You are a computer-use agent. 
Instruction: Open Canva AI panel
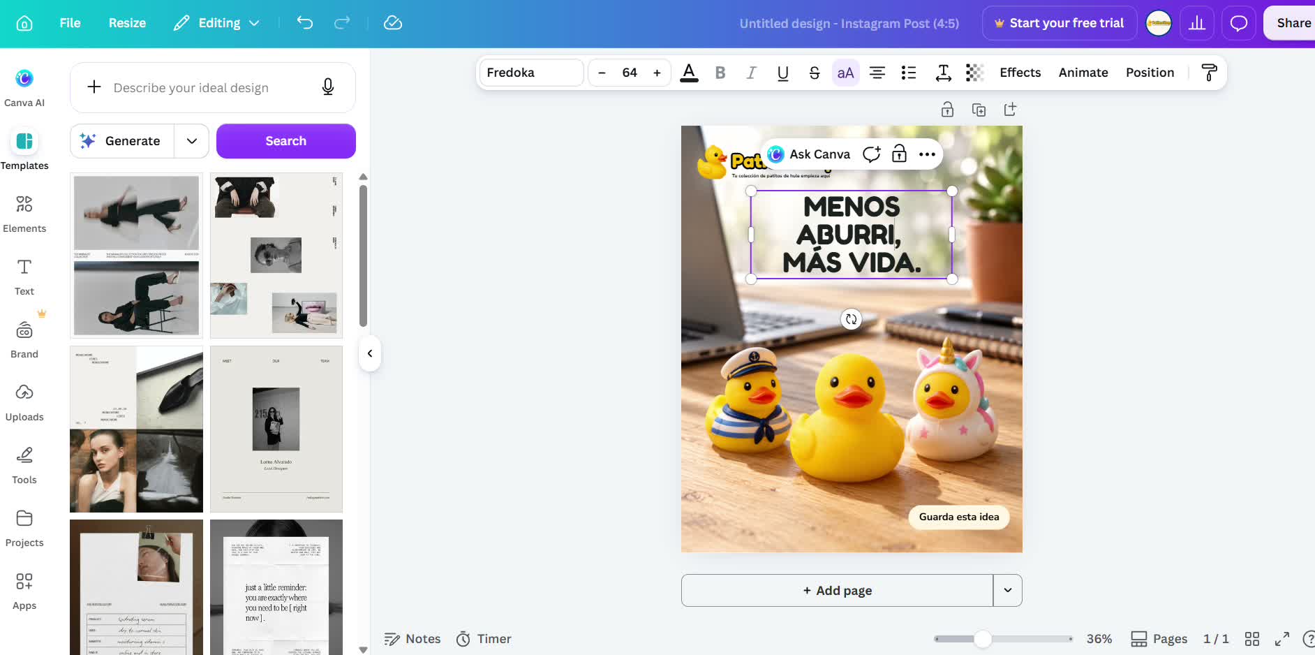click(24, 87)
